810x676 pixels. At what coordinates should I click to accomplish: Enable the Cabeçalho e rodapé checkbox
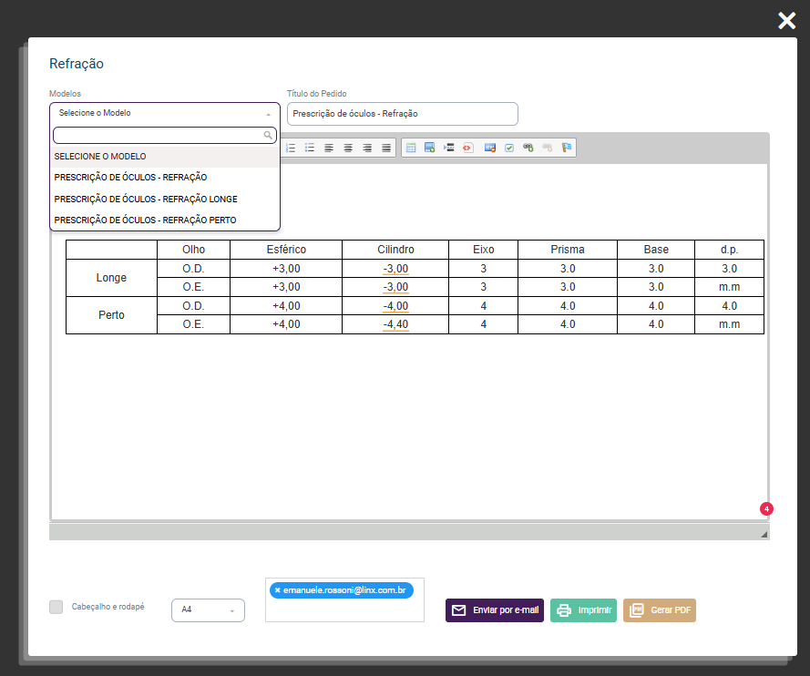coord(56,607)
